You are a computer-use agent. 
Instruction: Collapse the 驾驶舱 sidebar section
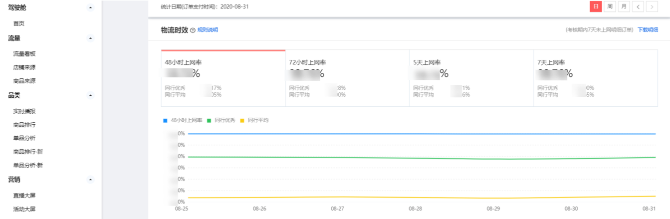(x=90, y=7)
